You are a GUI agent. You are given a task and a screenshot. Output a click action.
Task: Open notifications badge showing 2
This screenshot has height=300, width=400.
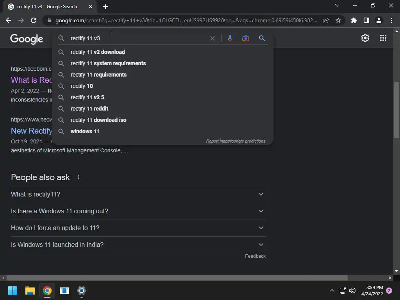(389, 291)
